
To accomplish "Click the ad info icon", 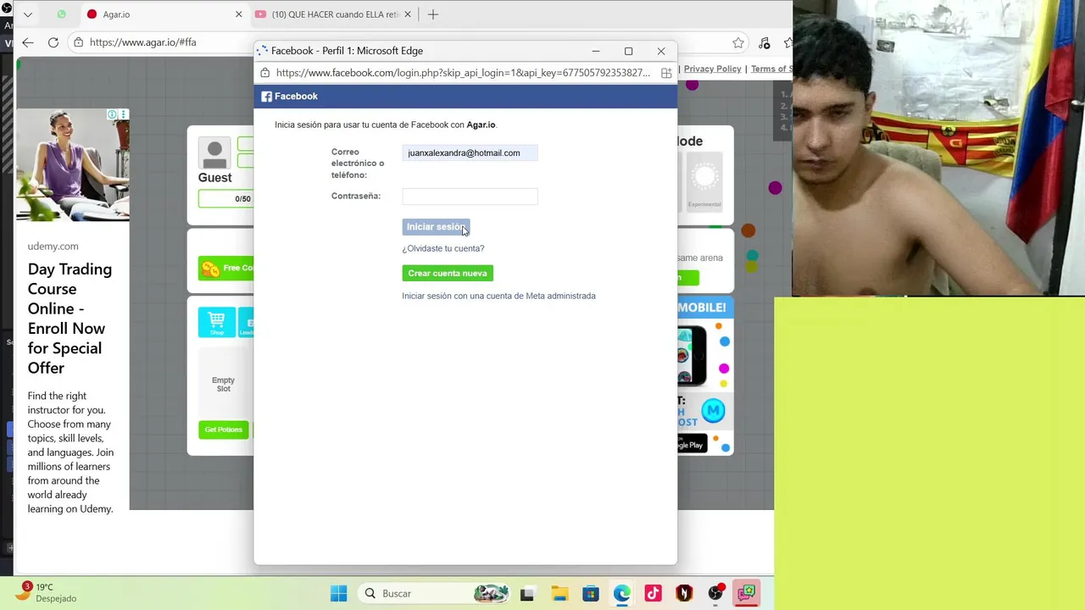I will (x=111, y=114).
